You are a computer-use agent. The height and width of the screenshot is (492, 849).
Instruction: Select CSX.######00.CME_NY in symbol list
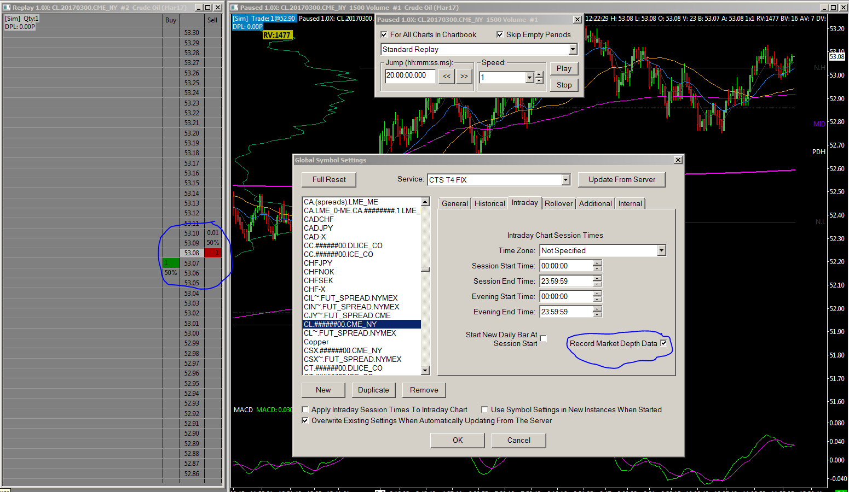pyautogui.click(x=362, y=350)
